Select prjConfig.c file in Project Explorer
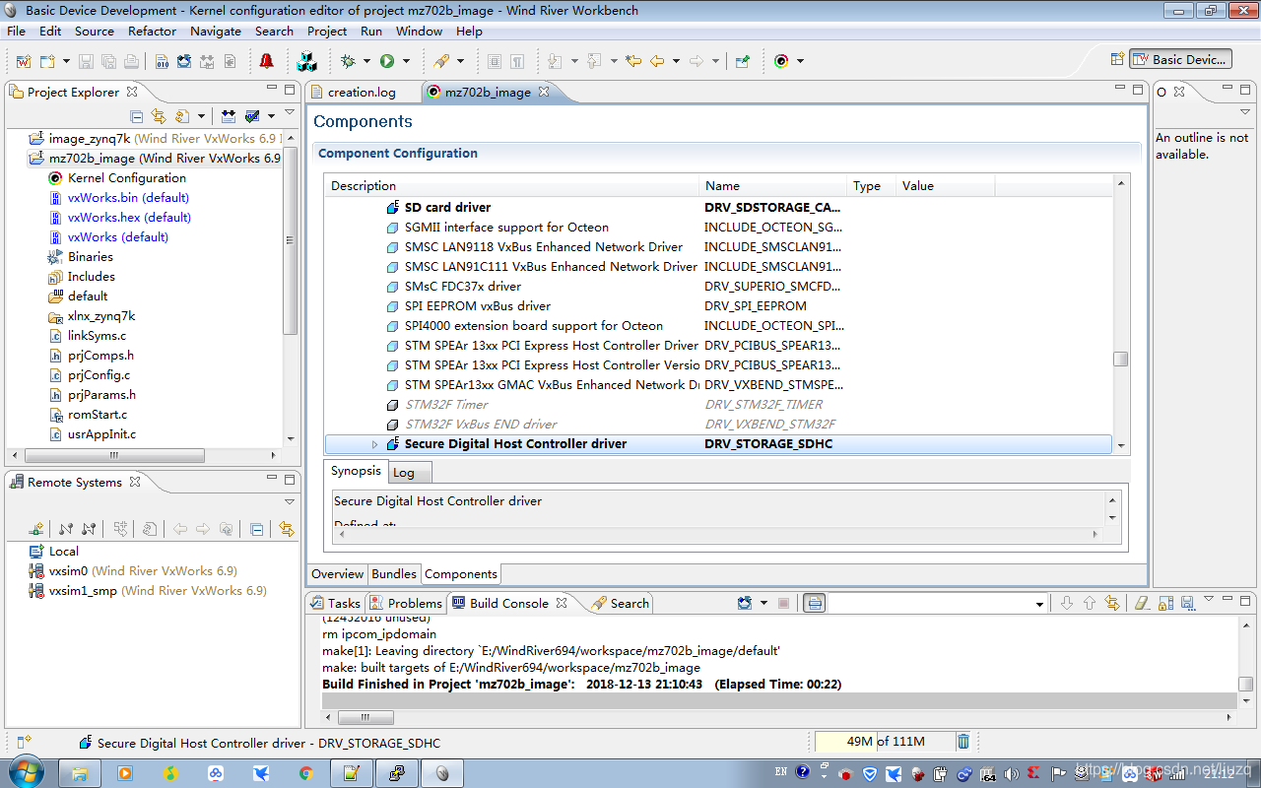Screen dimensions: 1261x788 click(x=99, y=375)
